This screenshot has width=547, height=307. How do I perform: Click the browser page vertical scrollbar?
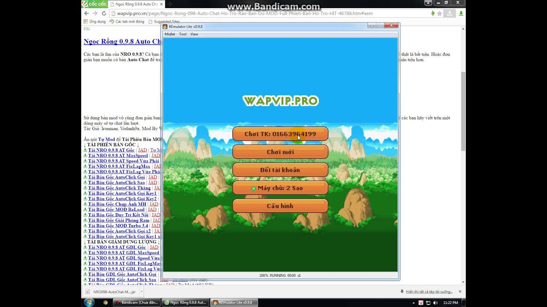coord(463,111)
